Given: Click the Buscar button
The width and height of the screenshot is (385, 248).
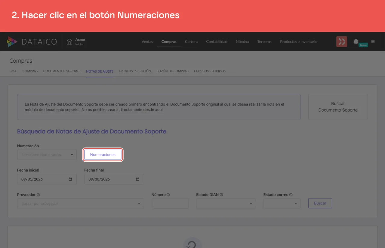Looking at the screenshot, I should 320,203.
